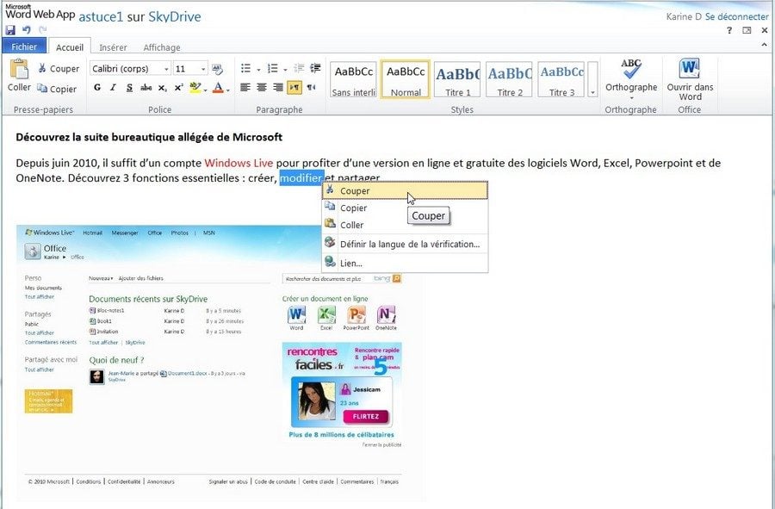Apply the Titre 1 style

pyautogui.click(x=457, y=80)
